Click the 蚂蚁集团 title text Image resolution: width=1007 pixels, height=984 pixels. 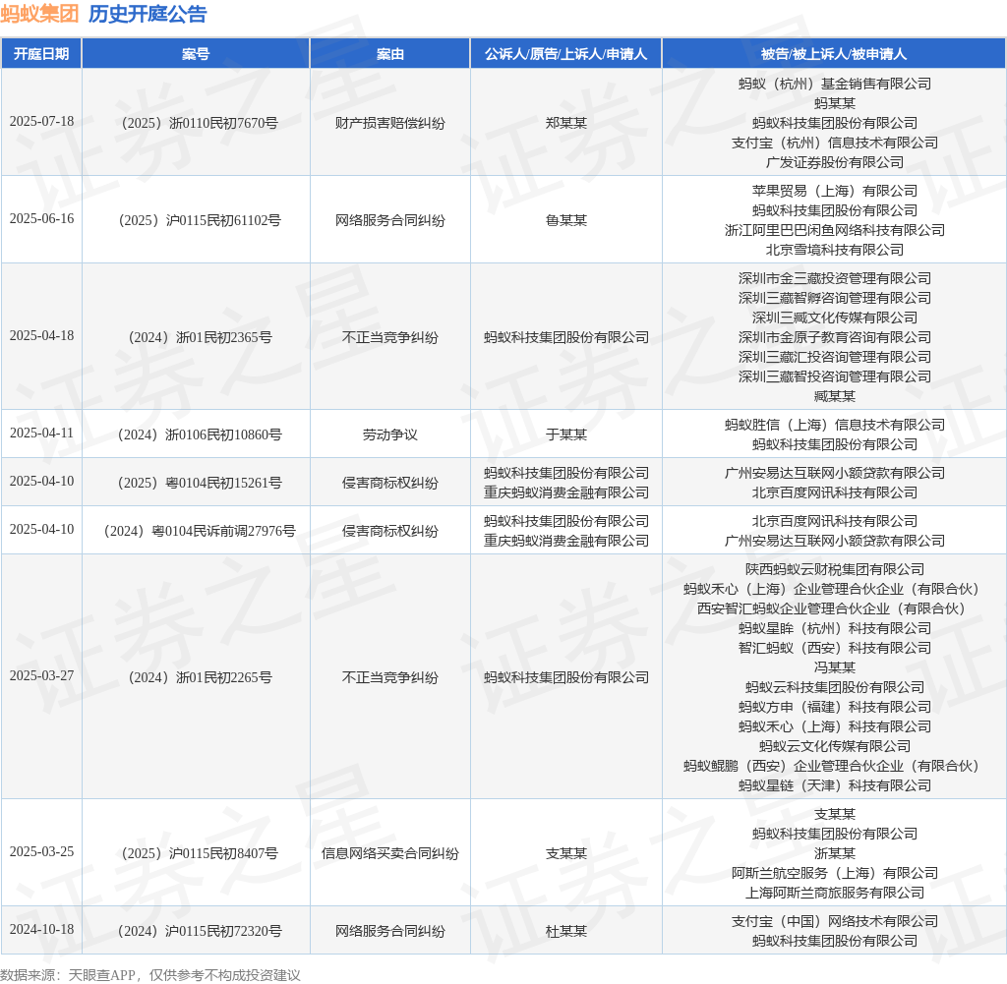39,14
